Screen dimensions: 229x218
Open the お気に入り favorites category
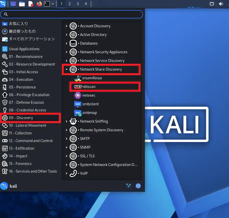(x=31, y=24)
